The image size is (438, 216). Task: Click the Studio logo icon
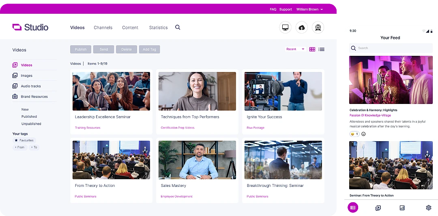coord(17,27)
